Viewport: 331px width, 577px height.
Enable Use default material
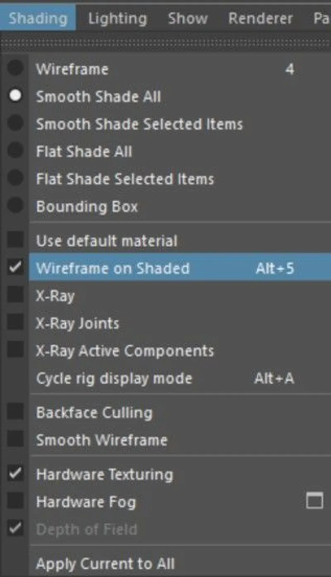[106, 241]
